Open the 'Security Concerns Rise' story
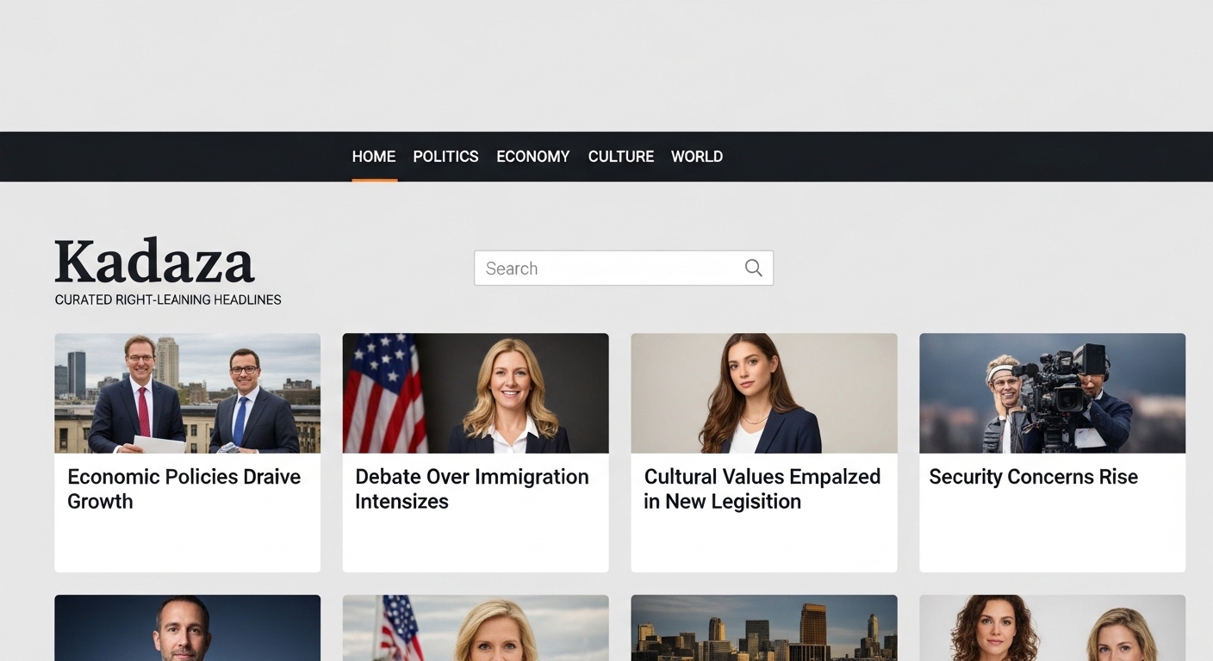Viewport: 1213px width, 661px height. click(x=1033, y=476)
